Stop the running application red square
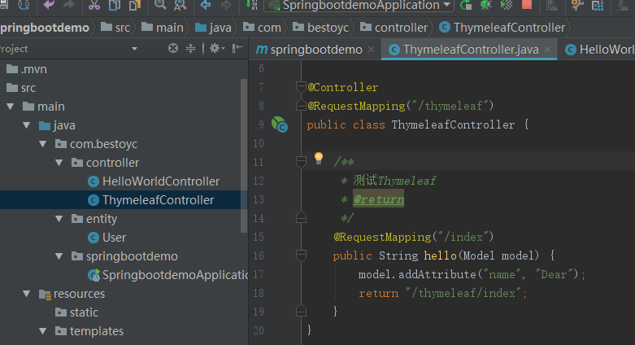 coord(527,4)
